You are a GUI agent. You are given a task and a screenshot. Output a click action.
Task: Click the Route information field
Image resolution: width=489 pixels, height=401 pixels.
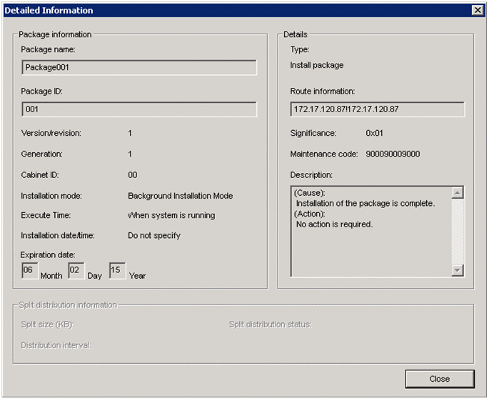(377, 109)
